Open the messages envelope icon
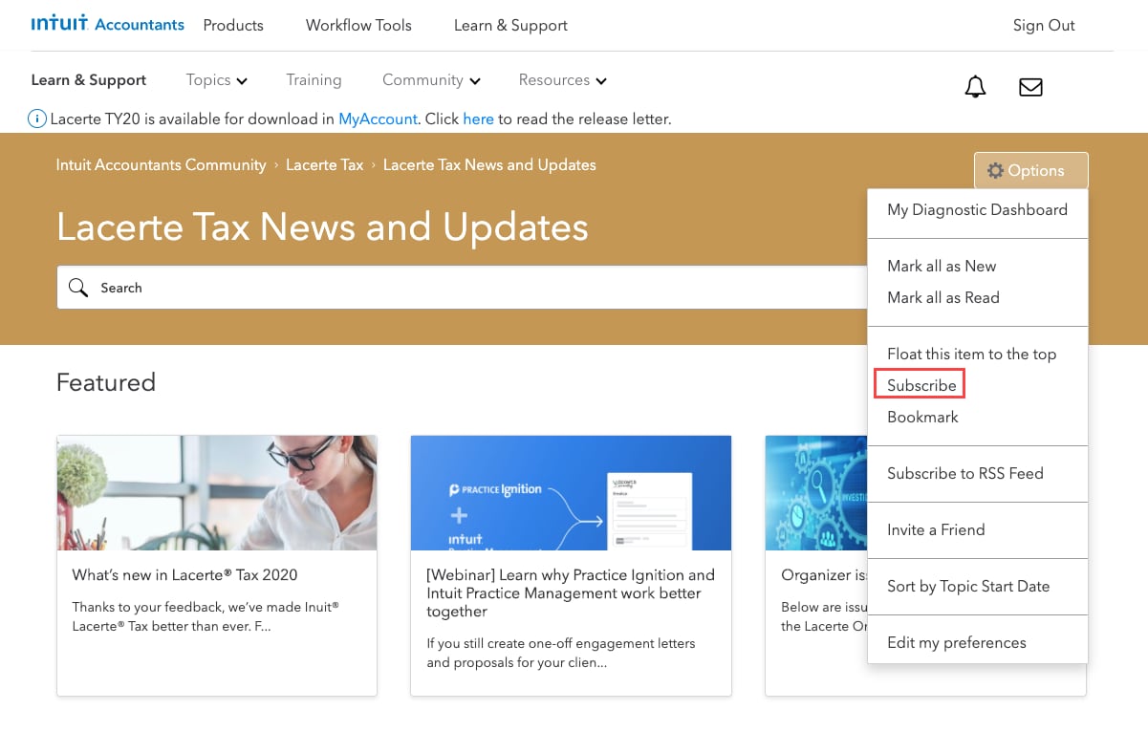The image size is (1148, 732). (1030, 87)
